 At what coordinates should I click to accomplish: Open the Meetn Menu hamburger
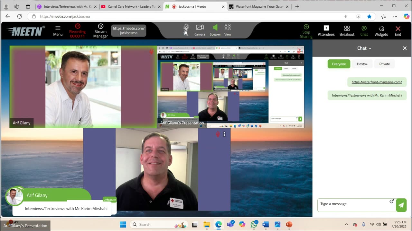tap(58, 30)
